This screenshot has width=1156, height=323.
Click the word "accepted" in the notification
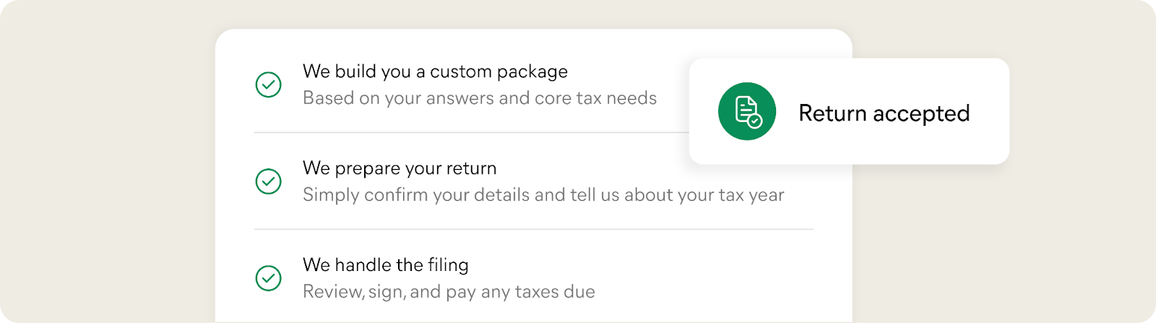tap(921, 113)
